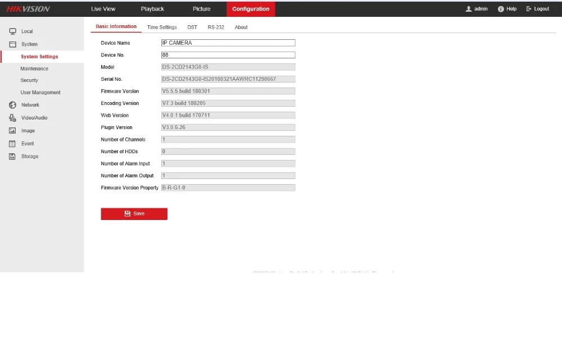Click the Serial No. field value
The image size is (562, 362).
[228, 79]
